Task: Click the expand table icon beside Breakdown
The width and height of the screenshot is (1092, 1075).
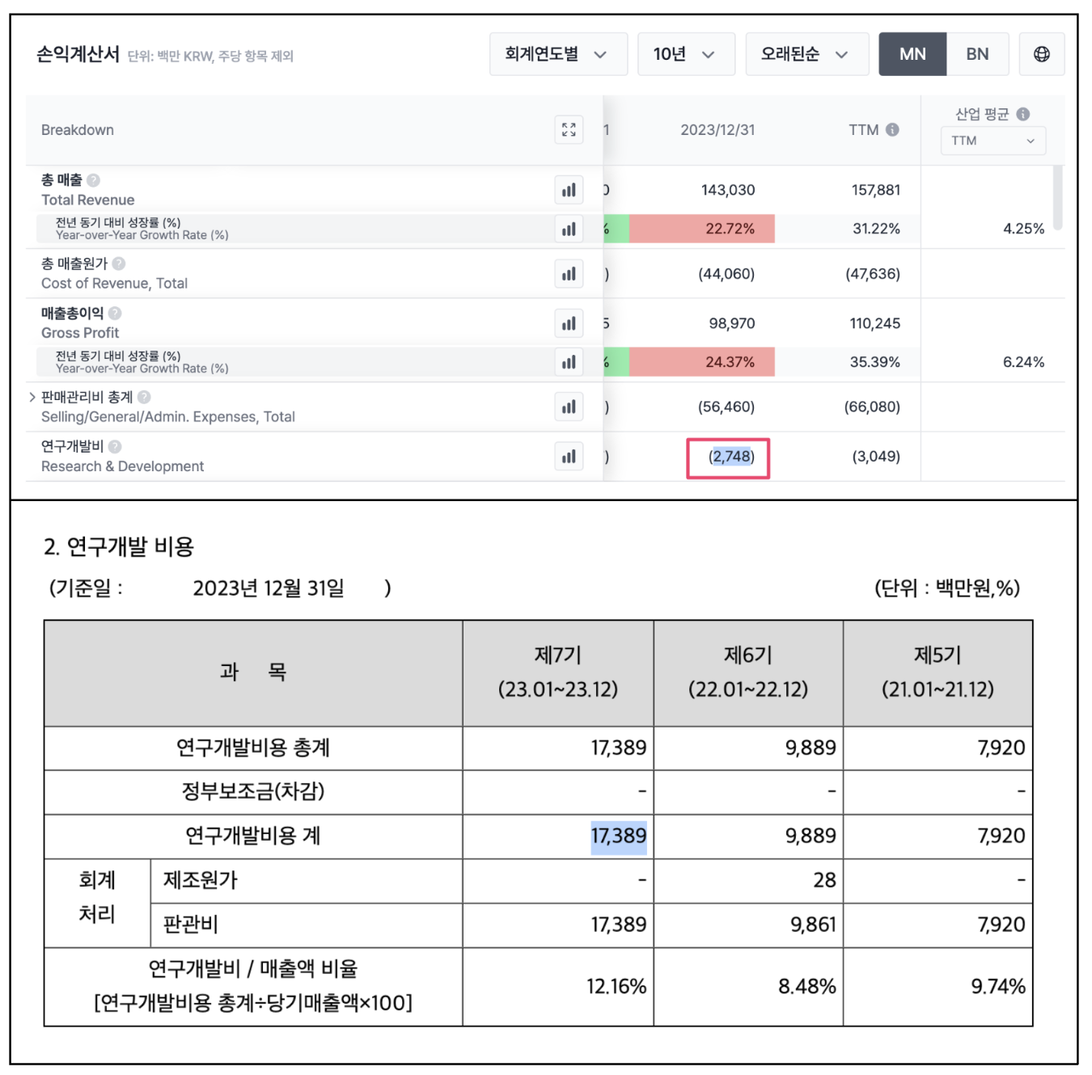Action: click(569, 130)
